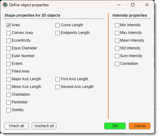
Task: Check the First Axis Length option
Action: (58, 79)
